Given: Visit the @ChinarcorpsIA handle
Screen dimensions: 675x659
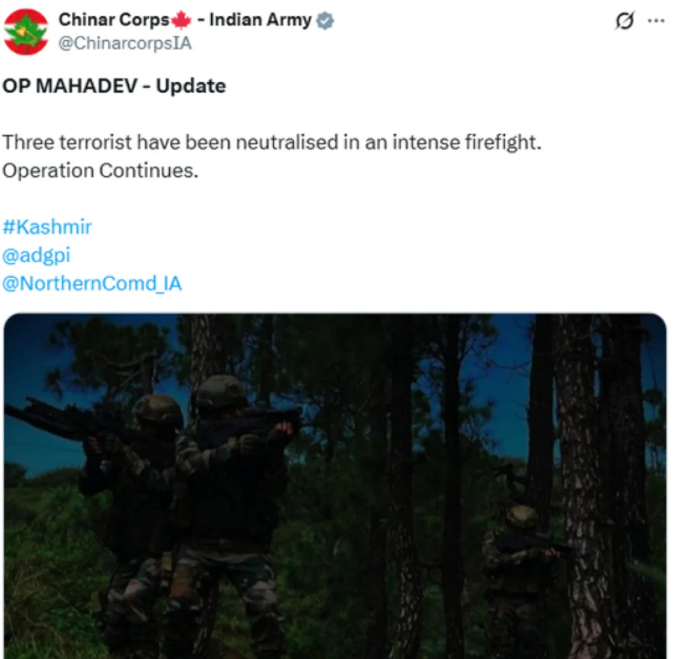Looking at the screenshot, I should [125, 43].
